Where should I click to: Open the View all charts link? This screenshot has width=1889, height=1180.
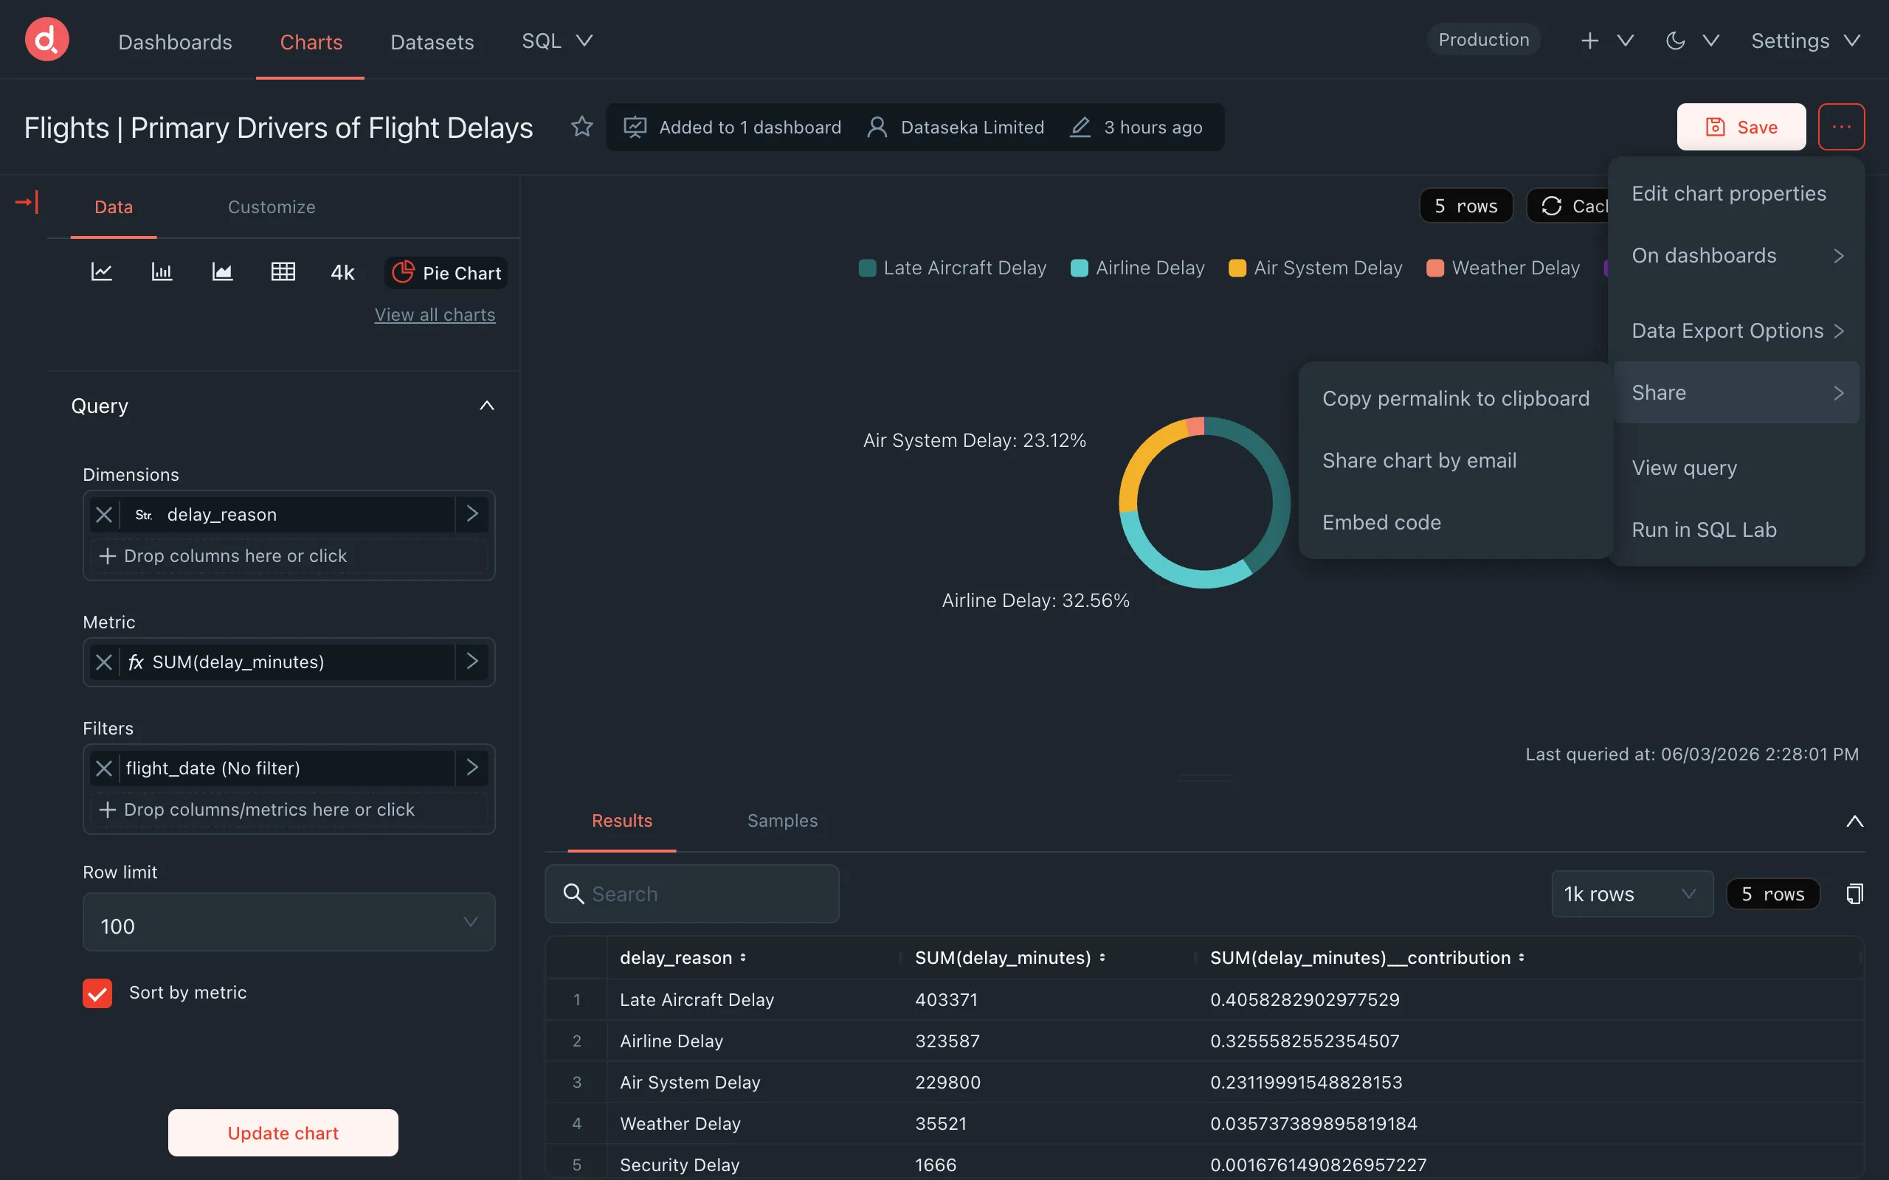(x=435, y=314)
